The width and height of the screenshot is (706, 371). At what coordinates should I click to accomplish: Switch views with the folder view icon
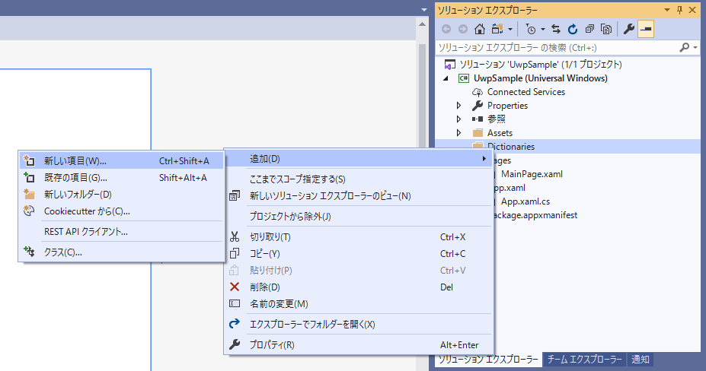click(497, 29)
